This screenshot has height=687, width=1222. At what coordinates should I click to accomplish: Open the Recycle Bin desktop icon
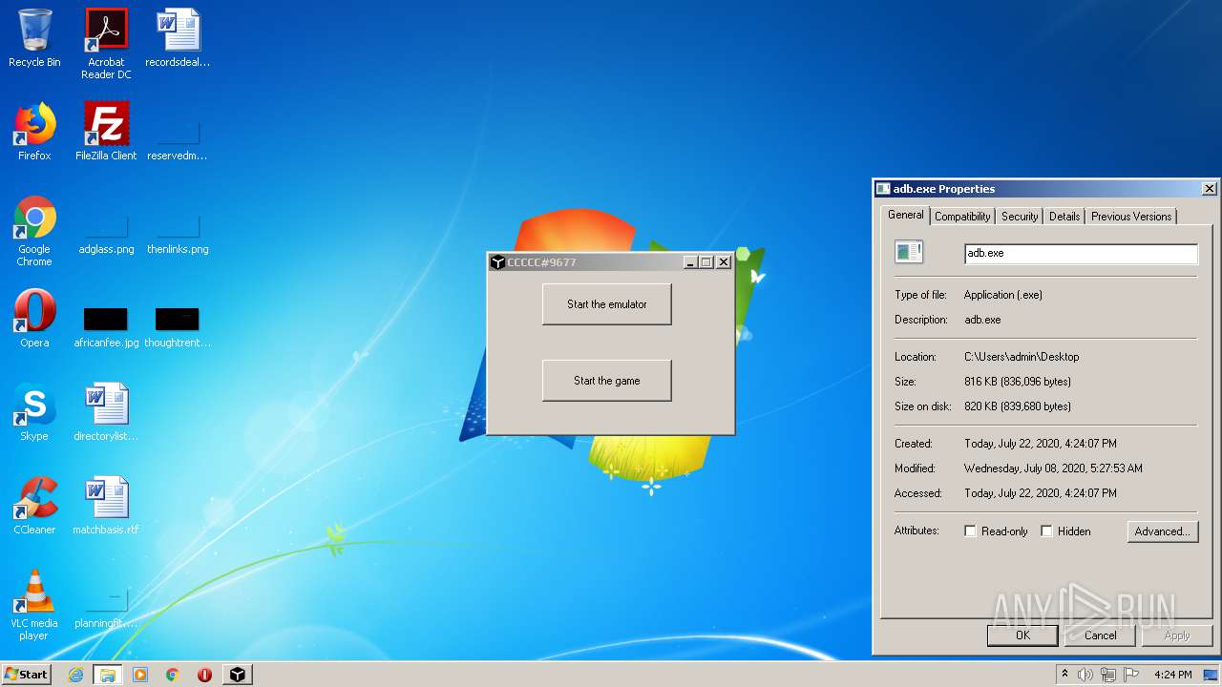tap(34, 38)
